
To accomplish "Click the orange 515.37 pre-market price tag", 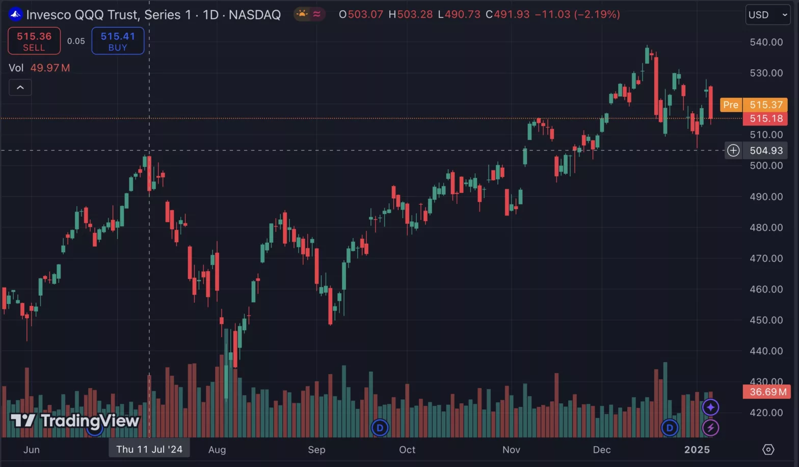I will (x=766, y=105).
